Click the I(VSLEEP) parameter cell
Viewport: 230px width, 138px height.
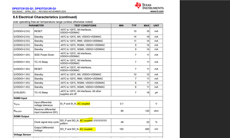point(23,93)
